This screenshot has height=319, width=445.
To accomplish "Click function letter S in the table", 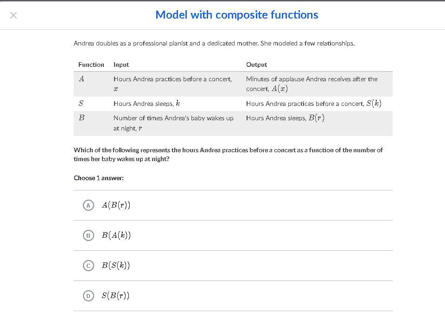I will click(81, 104).
